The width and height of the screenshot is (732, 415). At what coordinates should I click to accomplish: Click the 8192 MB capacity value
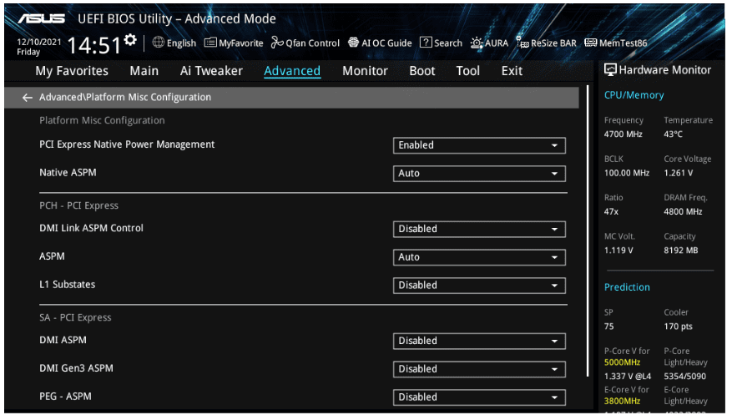pyautogui.click(x=681, y=251)
